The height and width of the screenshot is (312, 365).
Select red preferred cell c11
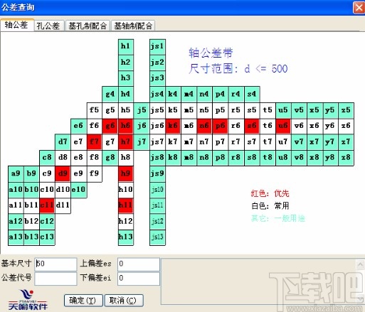pyautogui.click(x=47, y=205)
